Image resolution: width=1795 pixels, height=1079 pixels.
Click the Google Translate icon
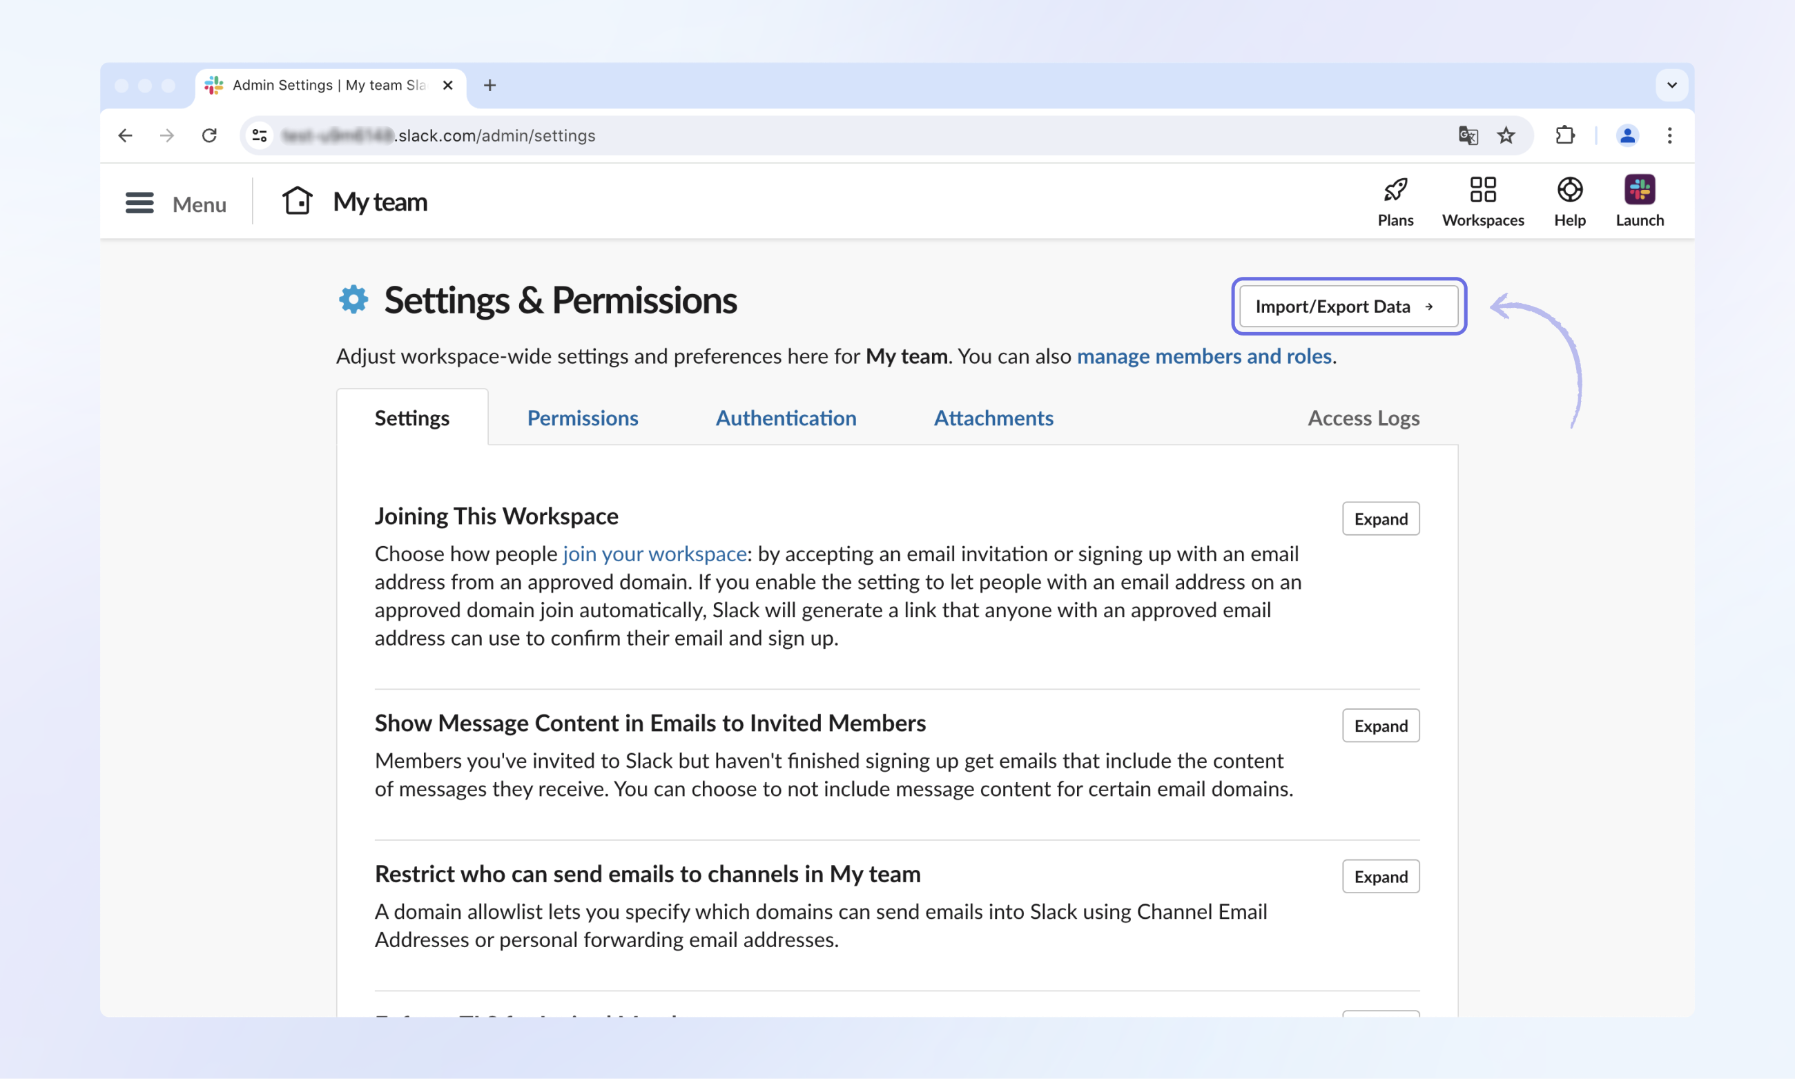pyautogui.click(x=1467, y=135)
